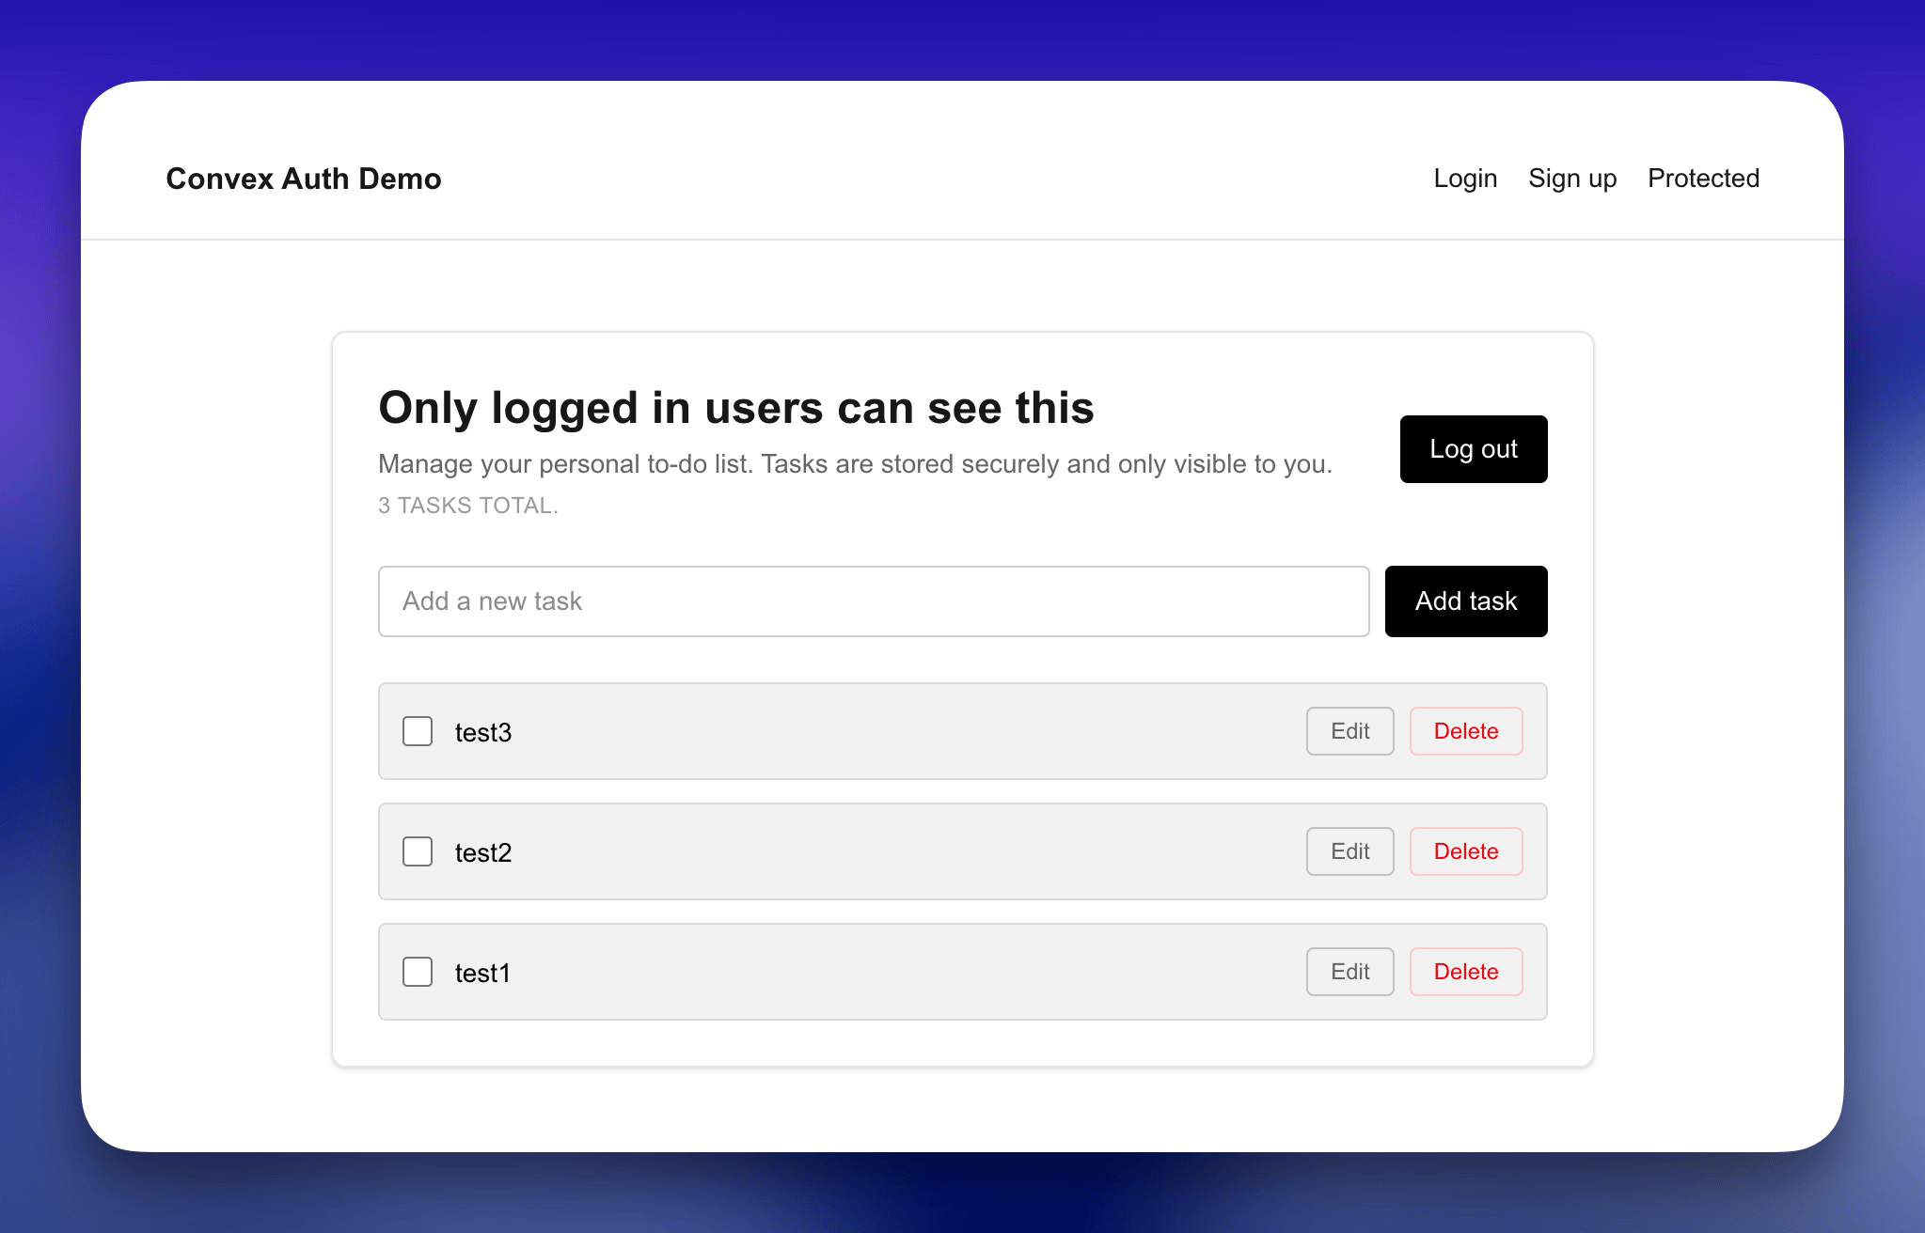
Task: Click the test2 task label
Action: point(483,853)
